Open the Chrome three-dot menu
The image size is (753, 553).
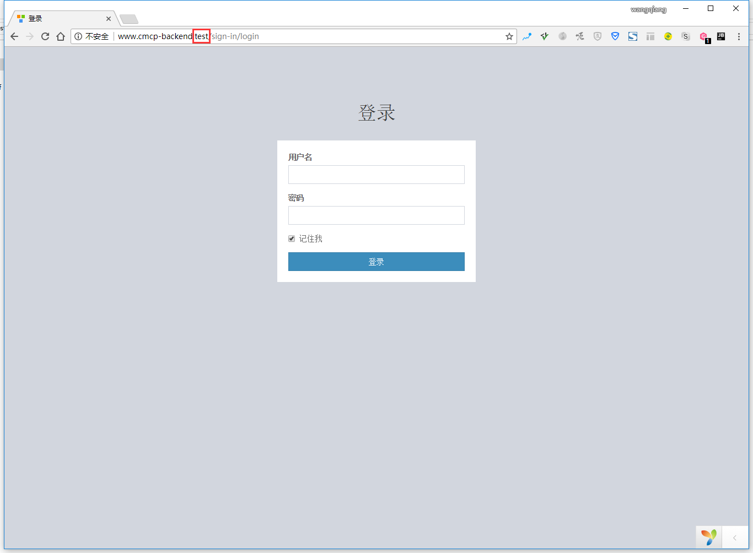tap(739, 36)
